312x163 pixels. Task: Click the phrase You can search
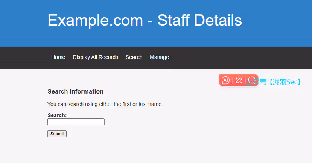[x=63, y=104]
